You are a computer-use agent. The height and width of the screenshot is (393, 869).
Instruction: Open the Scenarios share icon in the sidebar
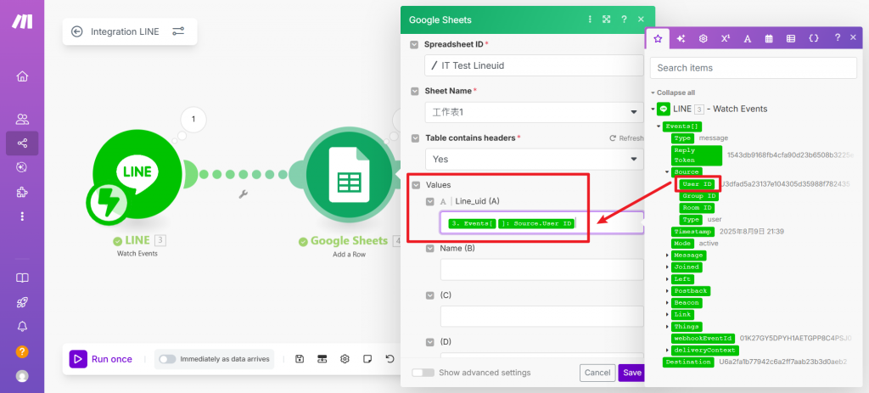click(22, 143)
